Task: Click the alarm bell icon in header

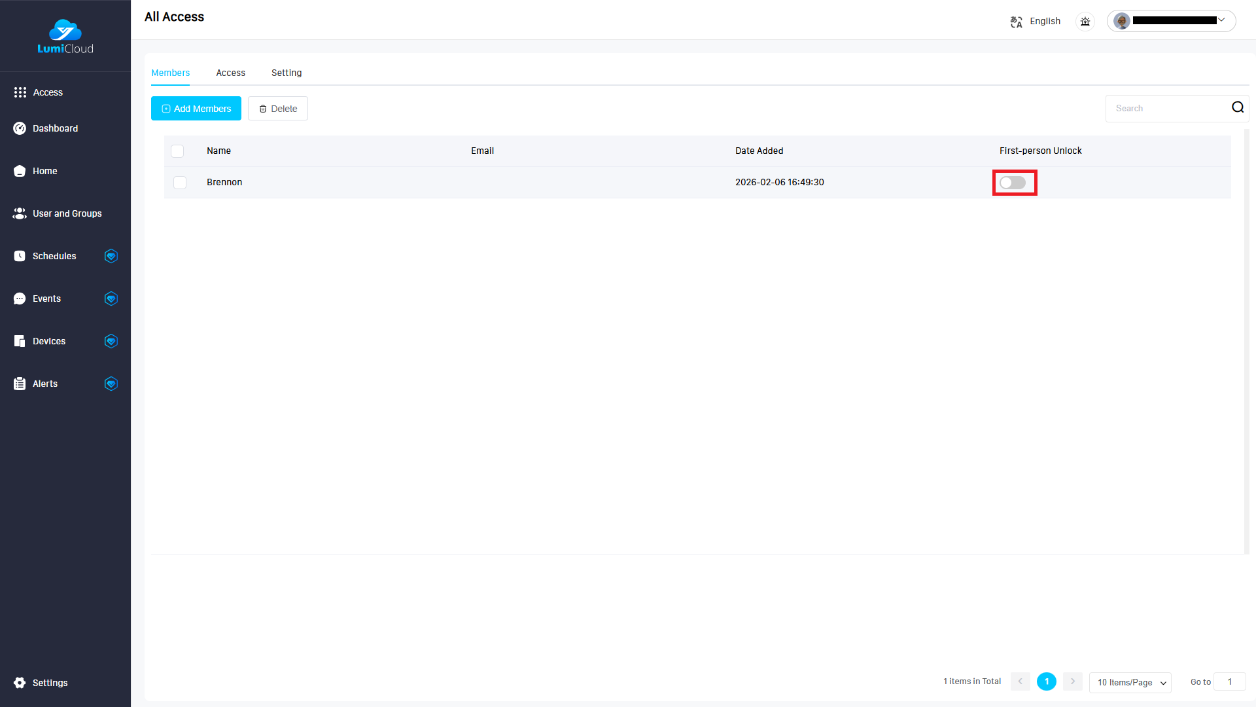Action: tap(1085, 22)
